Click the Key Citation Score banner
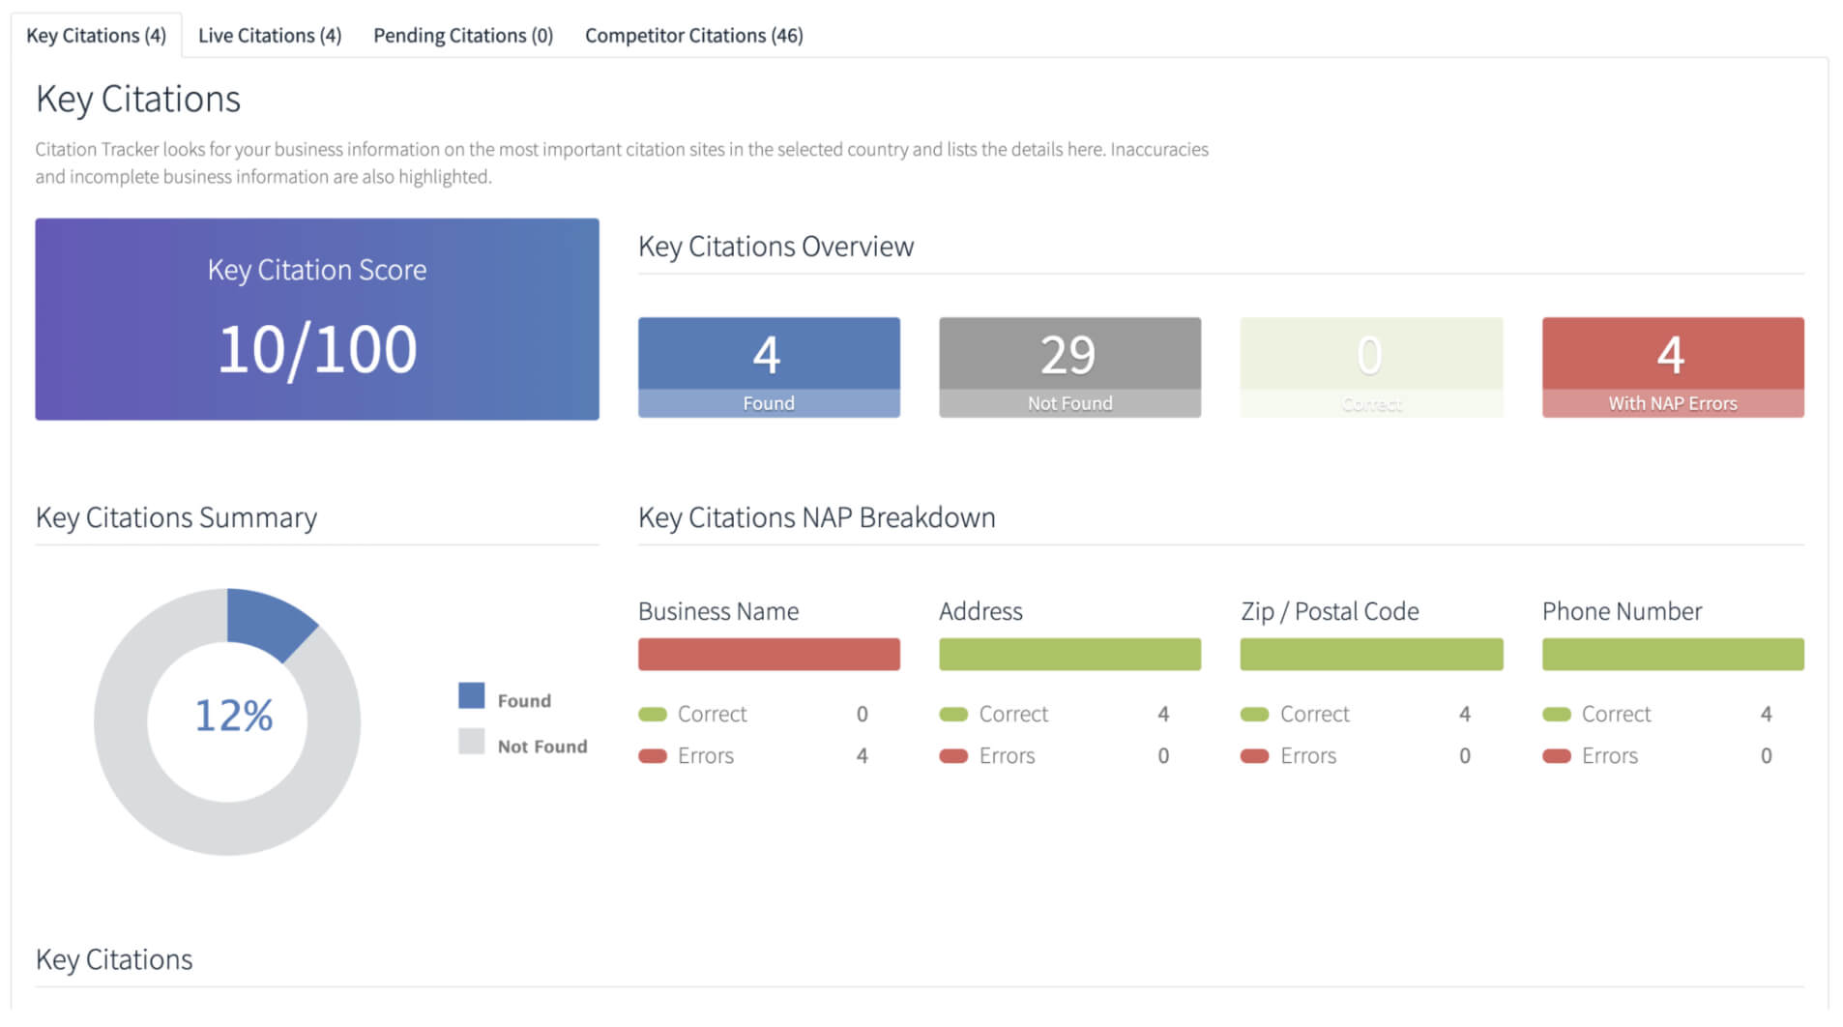The height and width of the screenshot is (1027, 1843). 316,319
